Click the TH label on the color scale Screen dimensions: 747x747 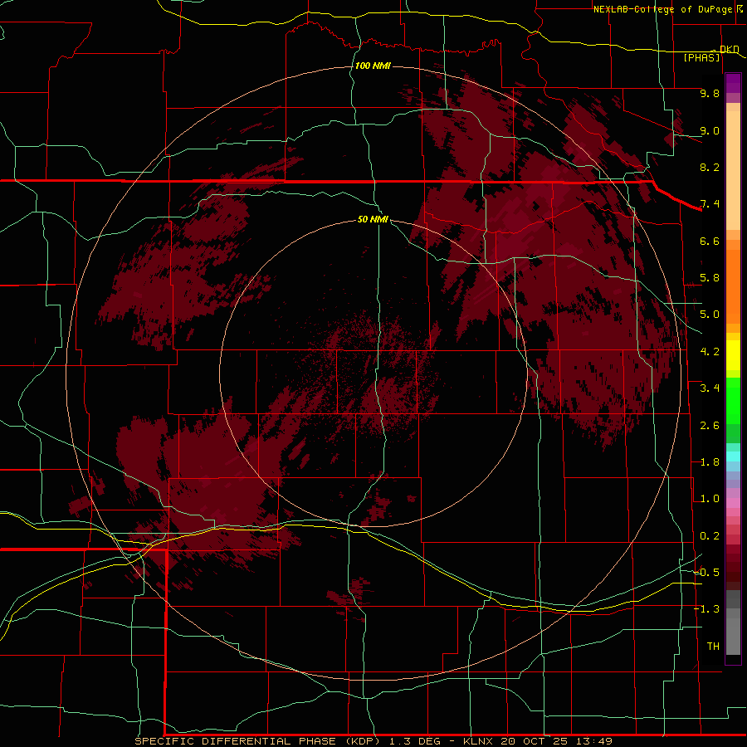[x=713, y=647]
